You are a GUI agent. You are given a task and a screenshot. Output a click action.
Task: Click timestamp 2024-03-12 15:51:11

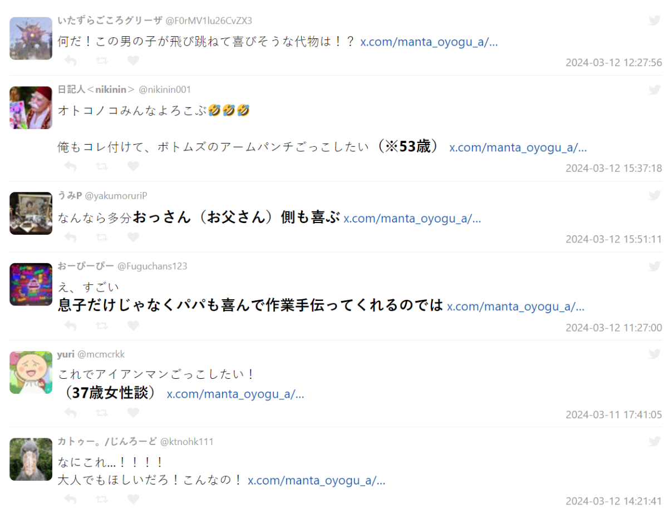tap(614, 239)
